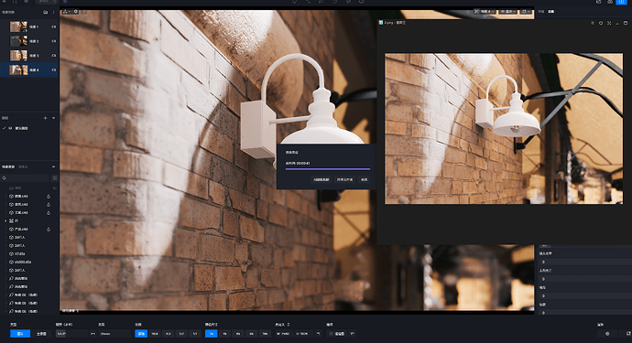The height and width of the screenshot is (343, 632).
Task: Click the rendered lamp preview image in the render window
Action: 504,128
